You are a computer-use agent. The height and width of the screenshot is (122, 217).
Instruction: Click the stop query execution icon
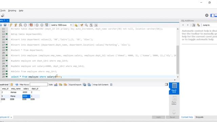pos(25,25)
